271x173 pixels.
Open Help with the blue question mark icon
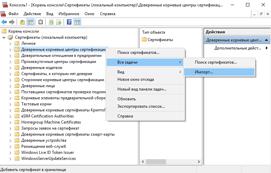69,22
